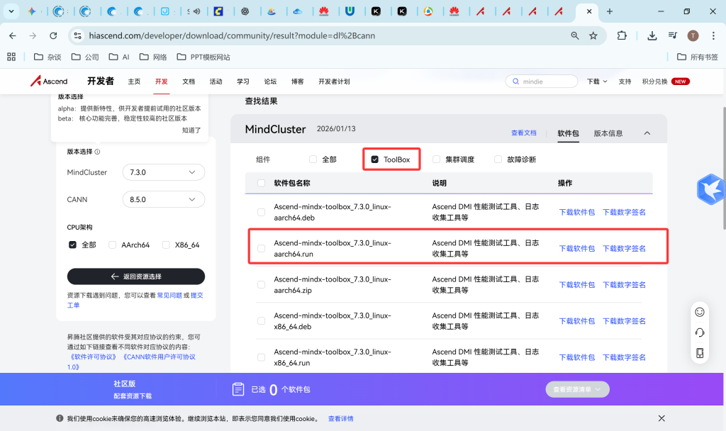Select the aarch64.run package checkbox
The height and width of the screenshot is (431, 726).
point(262,248)
